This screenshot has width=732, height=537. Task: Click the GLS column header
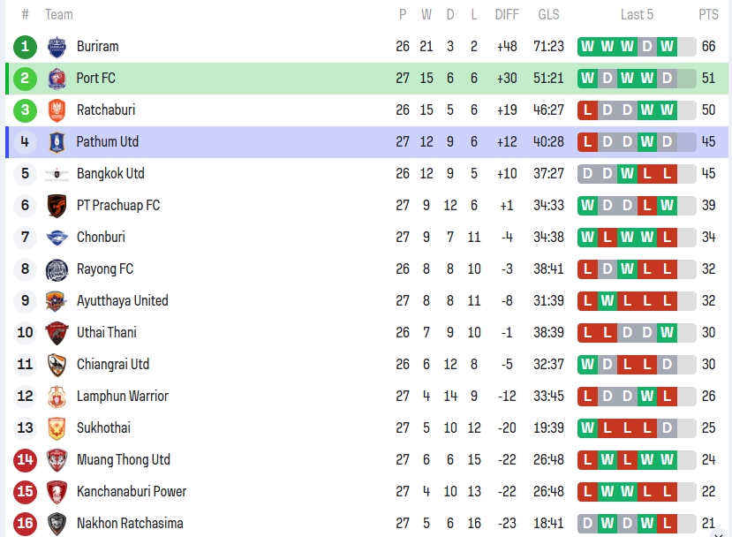point(548,14)
